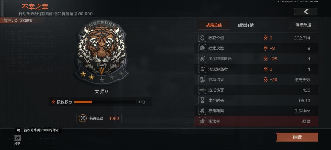Click the tiger rank badge
This screenshot has height=150, width=331.
pos(101,55)
